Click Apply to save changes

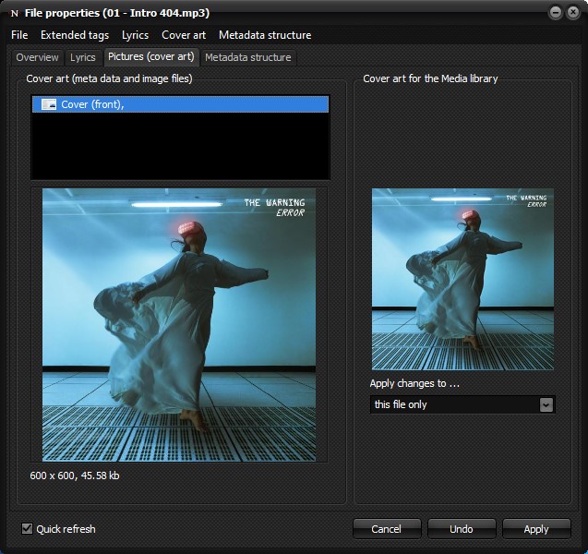coord(536,529)
